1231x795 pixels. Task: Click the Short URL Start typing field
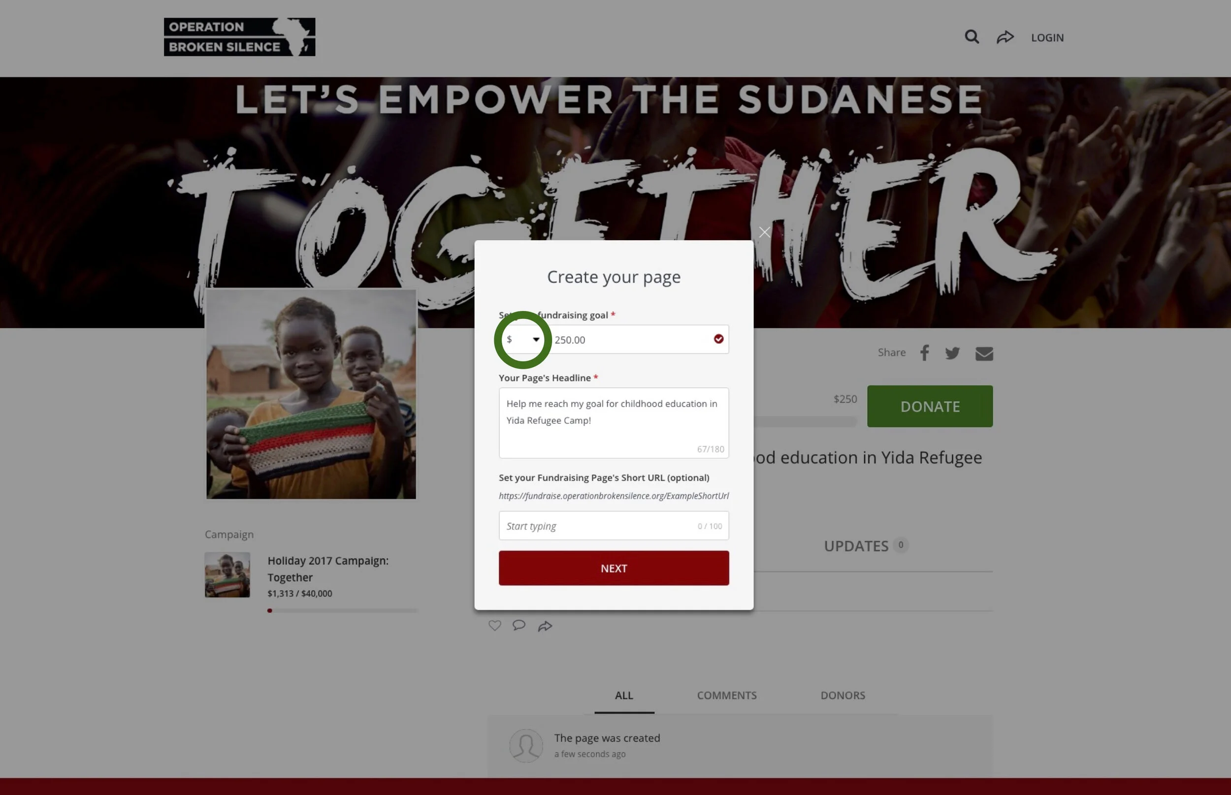(x=614, y=526)
